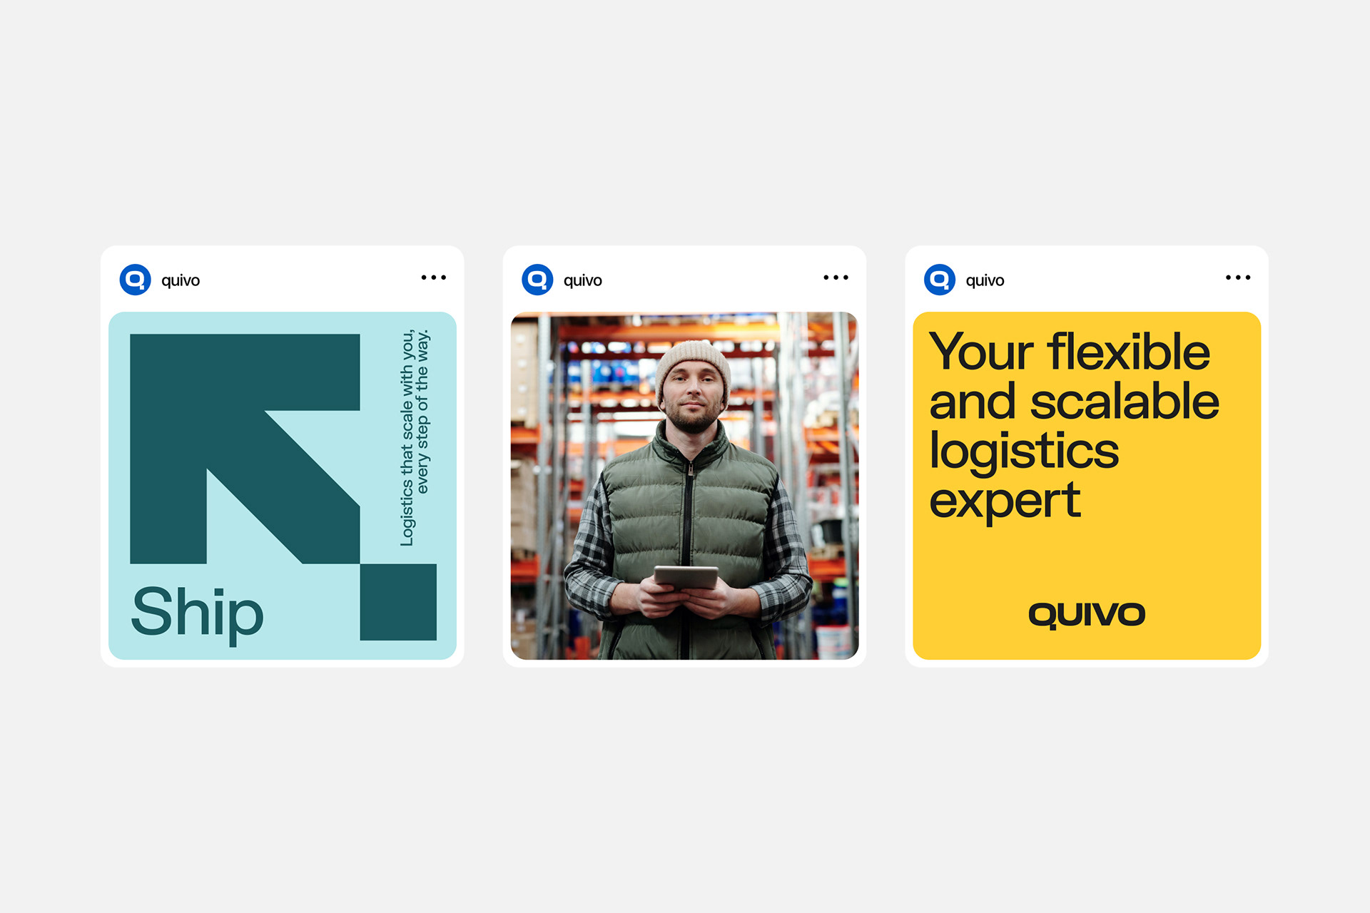Click the vertical 'Logistics that scale with you' text
This screenshot has height=913, width=1370.
coord(415,438)
